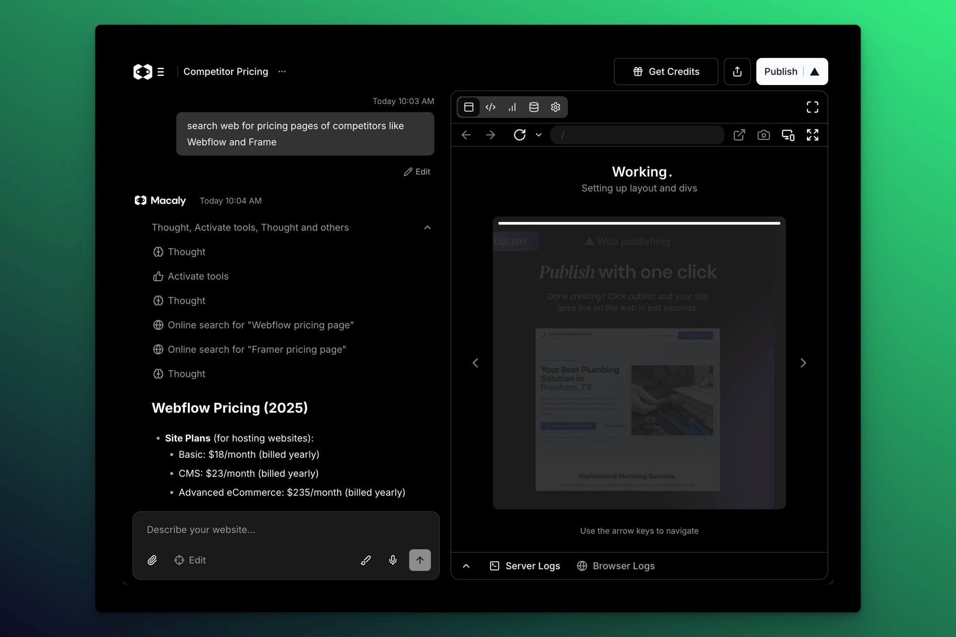956x637 pixels.
Task: Open Browser Logs tab
Action: click(x=616, y=566)
